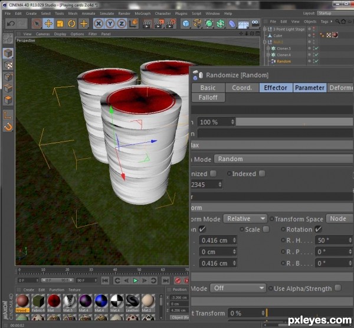Screen dimensions: 354x328
Task: Click the Strength 100 % field
Action: [217, 122]
